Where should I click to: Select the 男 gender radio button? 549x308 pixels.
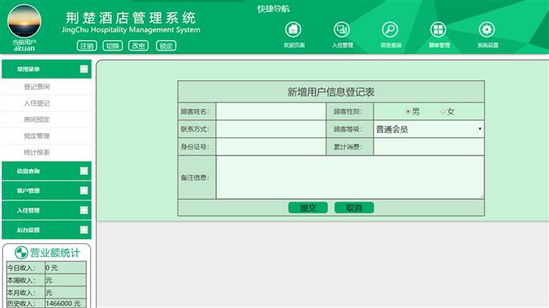click(408, 111)
